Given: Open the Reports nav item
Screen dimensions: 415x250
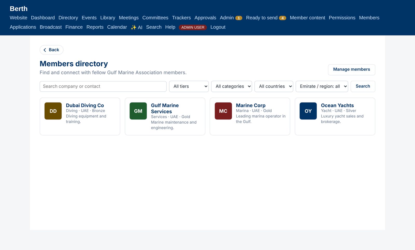Looking at the screenshot, I should click(95, 27).
